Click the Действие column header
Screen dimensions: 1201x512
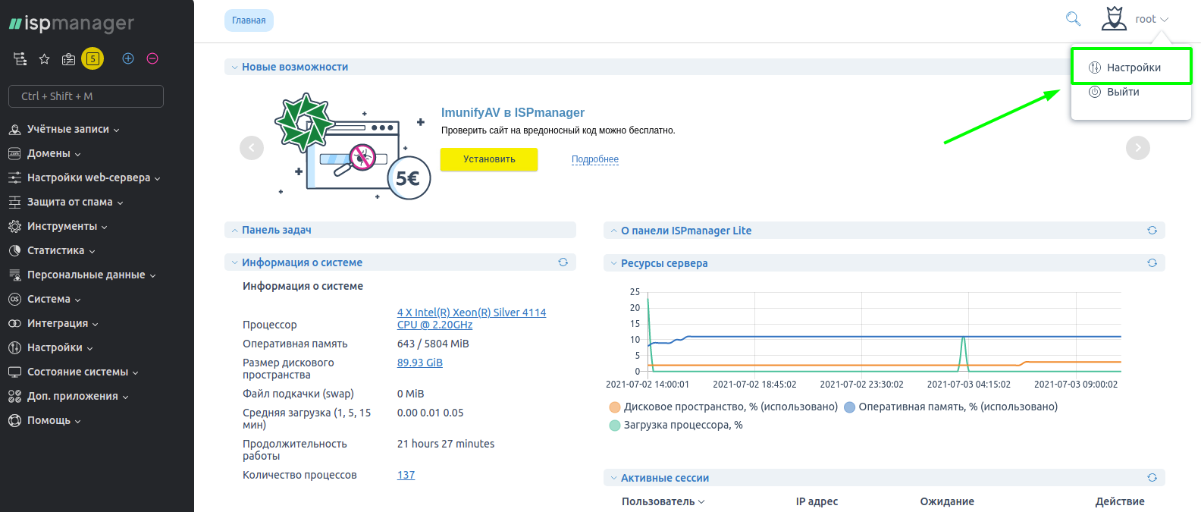click(1120, 501)
